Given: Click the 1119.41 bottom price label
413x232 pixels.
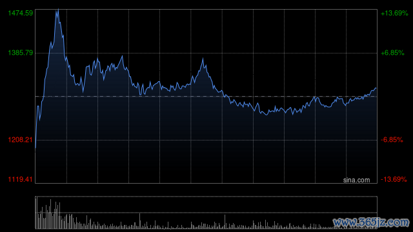Looking at the screenshot, I should tap(20, 179).
